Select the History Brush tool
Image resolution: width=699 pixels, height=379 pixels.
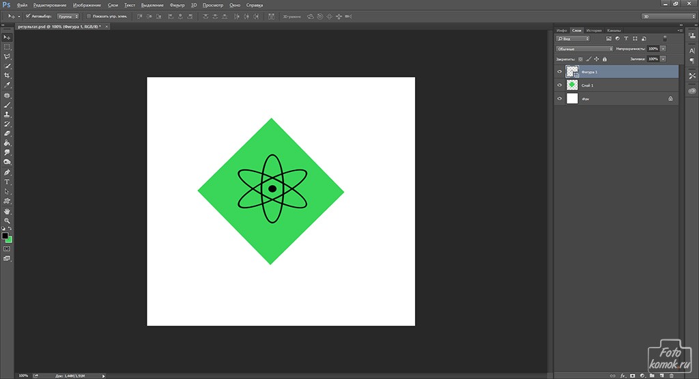coord(7,124)
